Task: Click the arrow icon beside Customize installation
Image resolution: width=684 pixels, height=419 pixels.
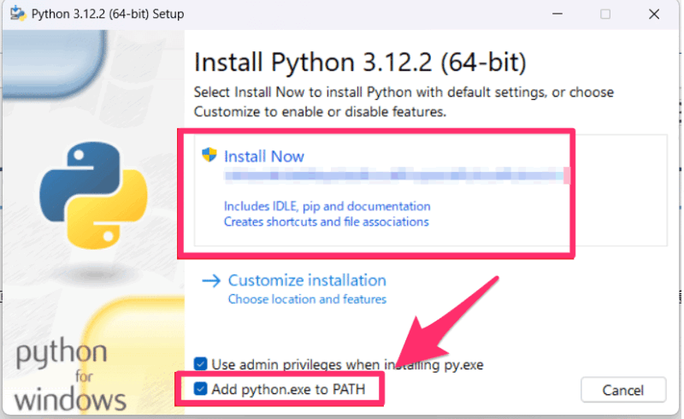Action: [211, 280]
